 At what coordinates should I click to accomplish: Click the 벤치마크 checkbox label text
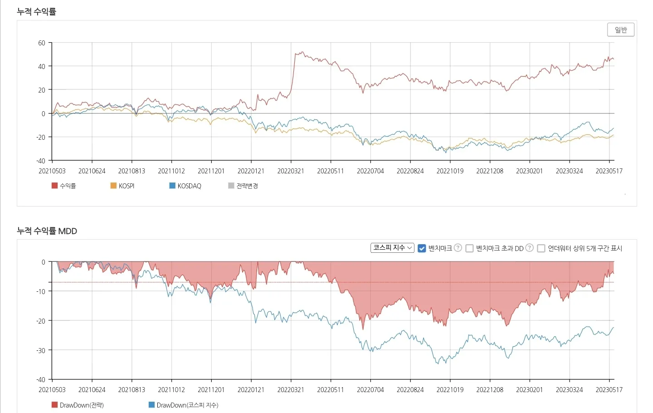(x=440, y=248)
